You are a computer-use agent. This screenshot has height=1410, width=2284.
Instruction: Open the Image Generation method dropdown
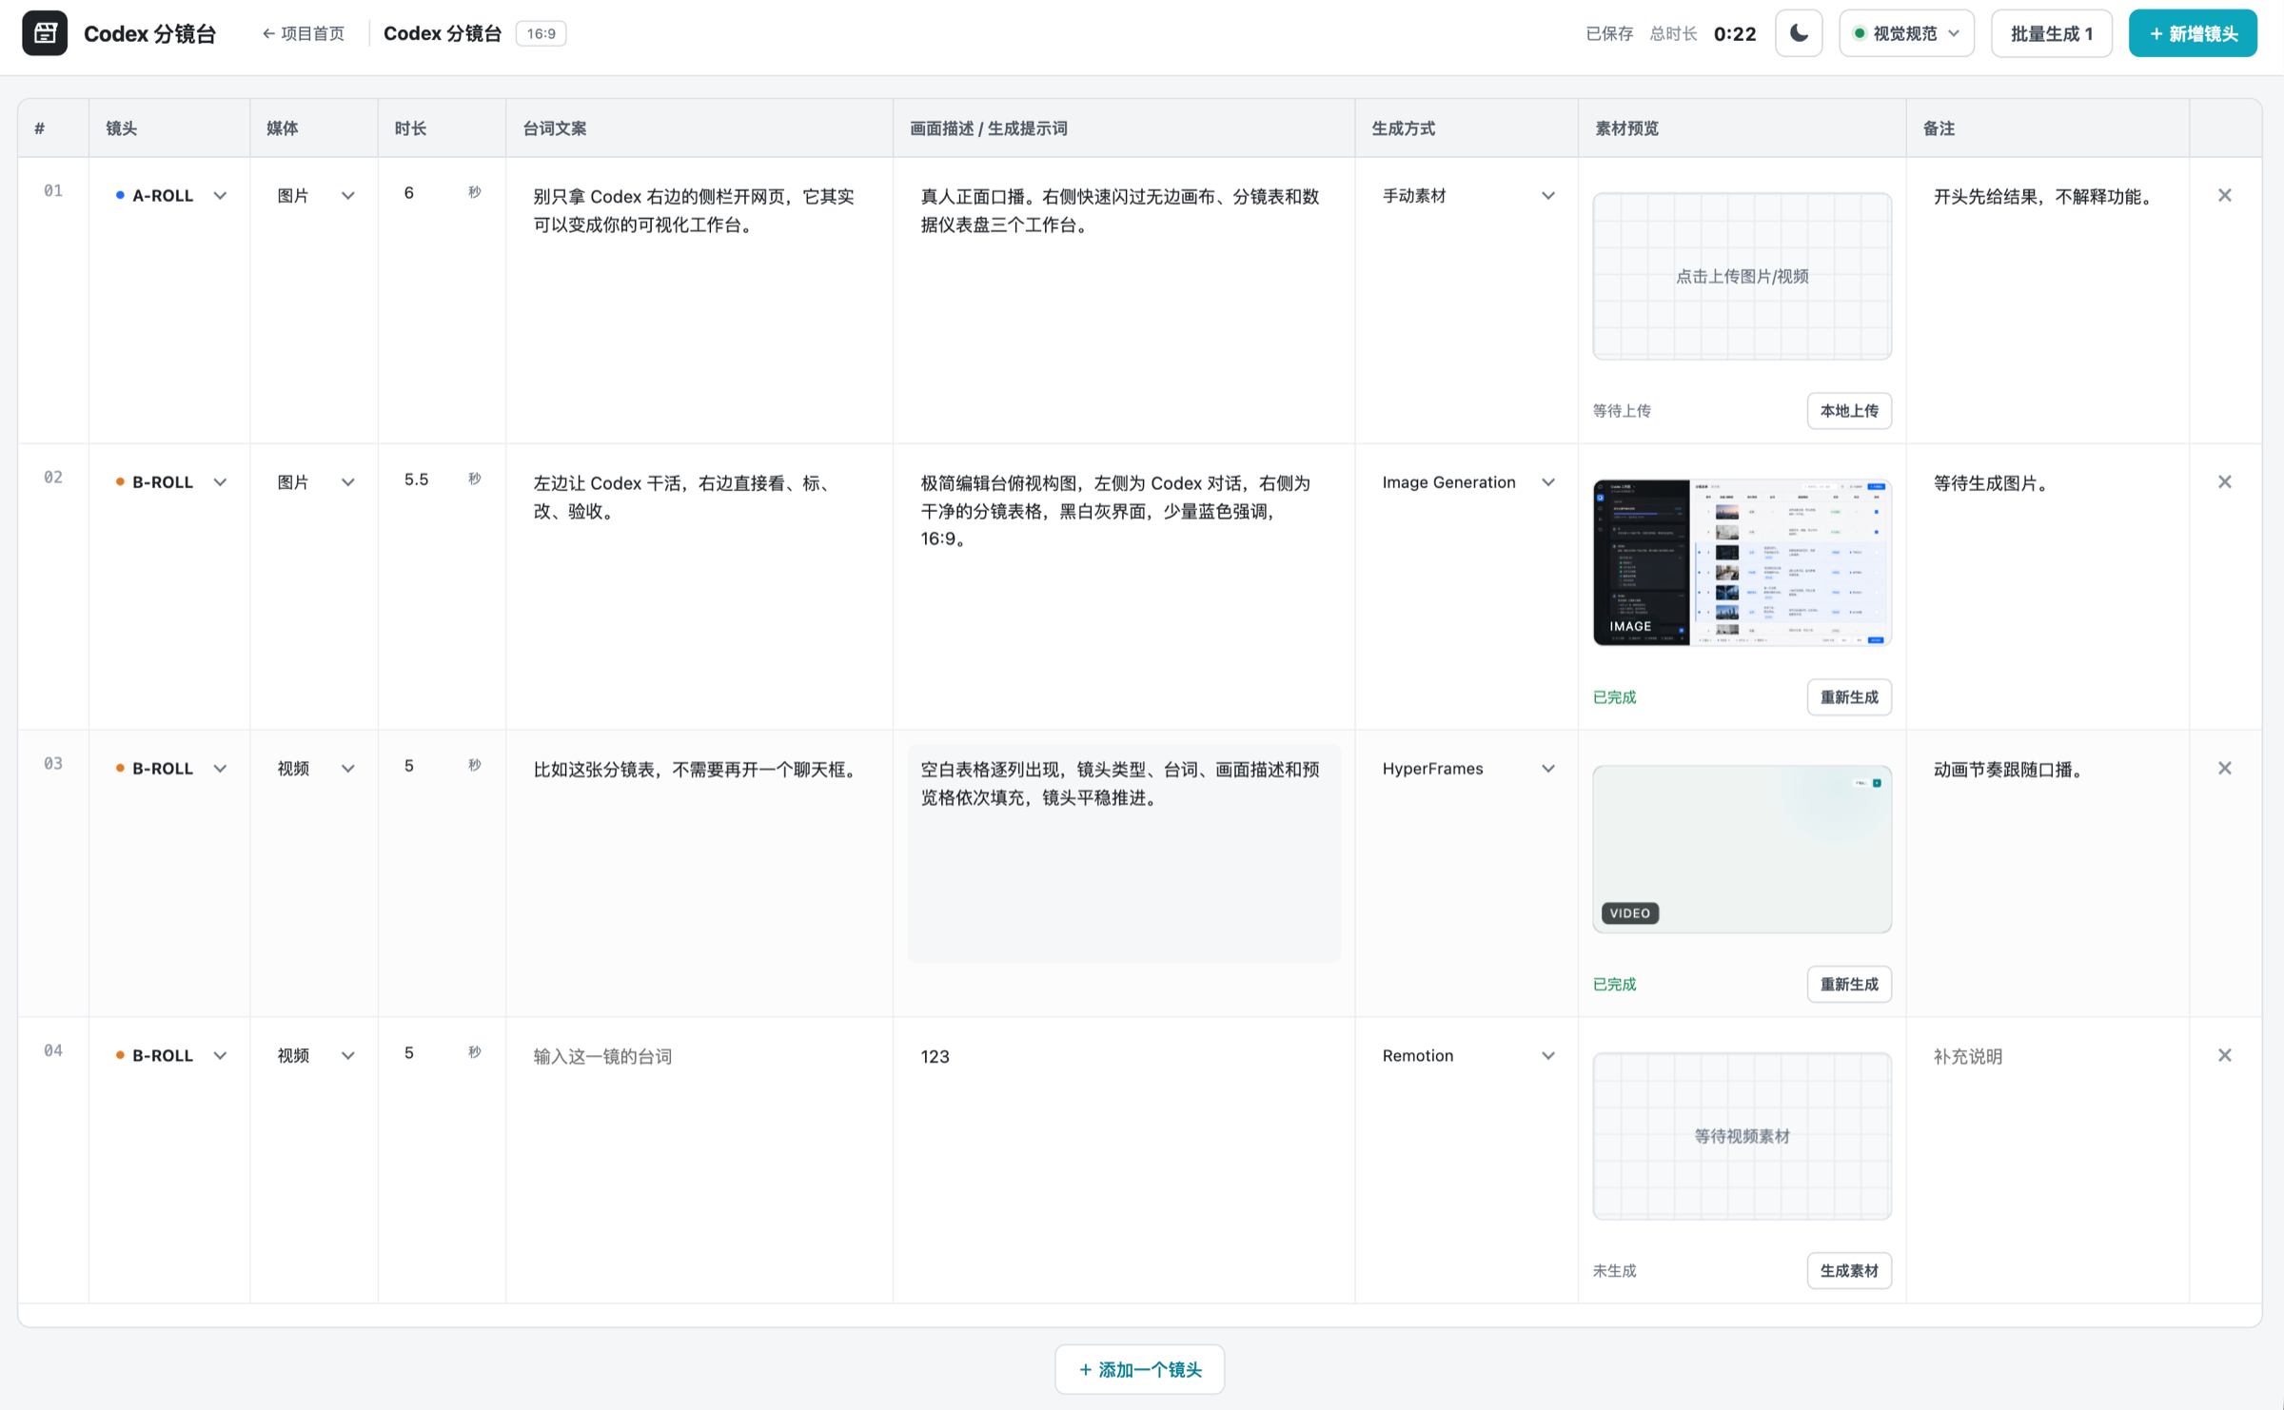[x=1467, y=482]
